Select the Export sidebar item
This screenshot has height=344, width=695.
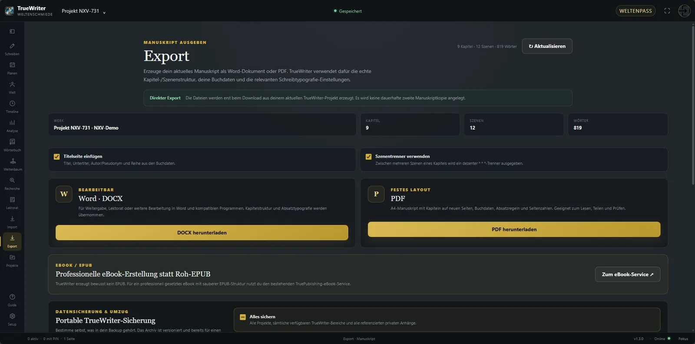pyautogui.click(x=12, y=241)
